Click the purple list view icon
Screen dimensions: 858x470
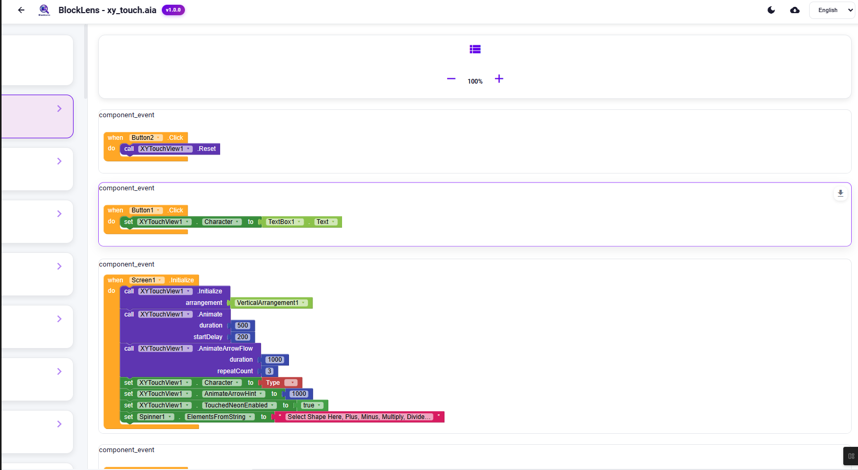point(475,49)
